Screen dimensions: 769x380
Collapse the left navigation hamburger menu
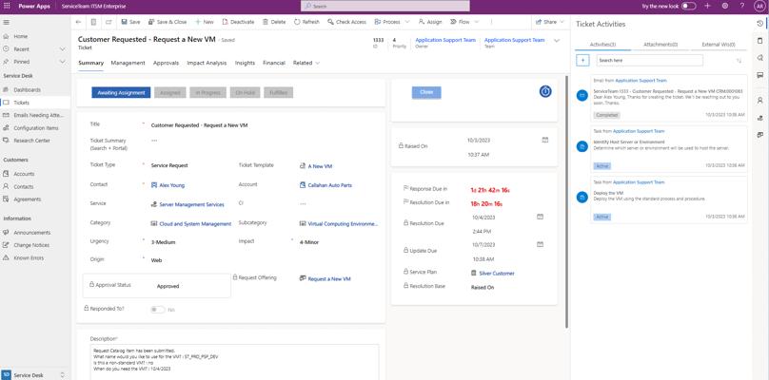pyautogui.click(x=7, y=22)
